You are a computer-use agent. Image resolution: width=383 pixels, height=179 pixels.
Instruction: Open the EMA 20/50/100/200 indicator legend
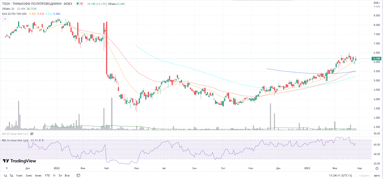click(15, 14)
